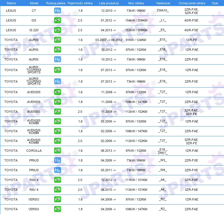The width and height of the screenshot is (224, 214).
Task: Click the petrol fuel icon for Lexus GS
Action: [x=58, y=20]
